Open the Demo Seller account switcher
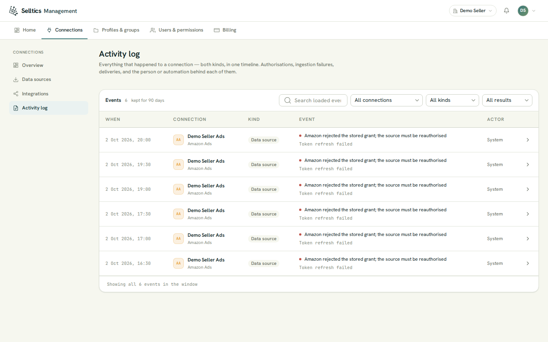The width and height of the screenshot is (548, 342). pyautogui.click(x=473, y=11)
